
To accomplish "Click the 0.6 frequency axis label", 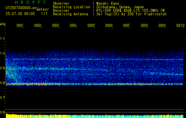I will (x=2, y=112).
